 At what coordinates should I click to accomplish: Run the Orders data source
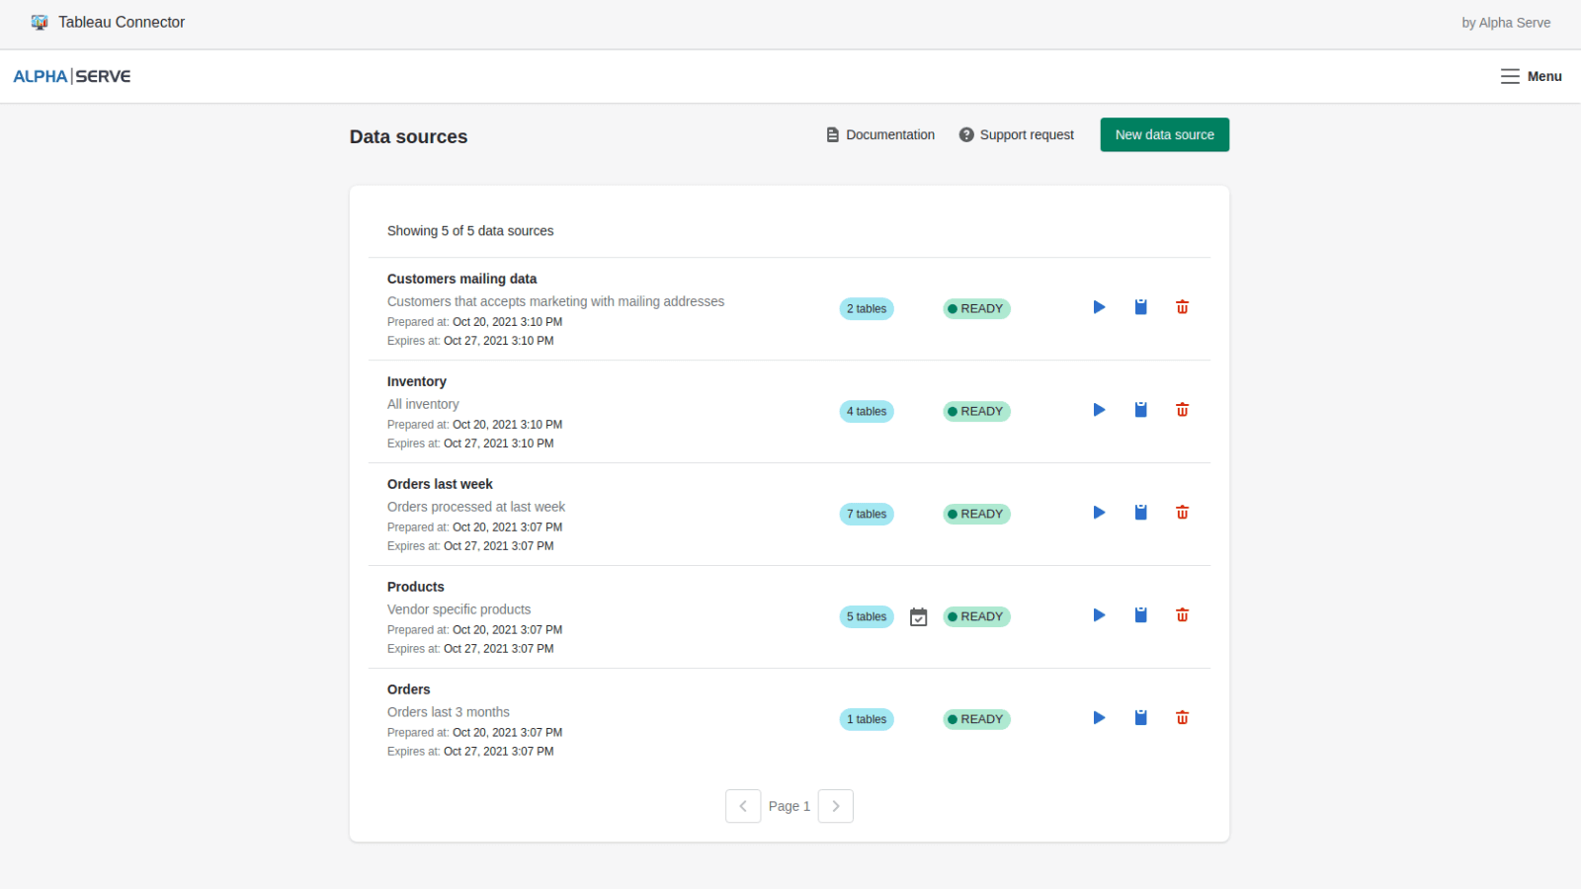click(x=1099, y=718)
